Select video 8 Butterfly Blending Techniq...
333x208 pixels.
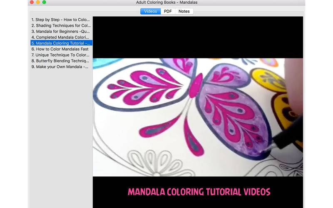tap(61, 61)
